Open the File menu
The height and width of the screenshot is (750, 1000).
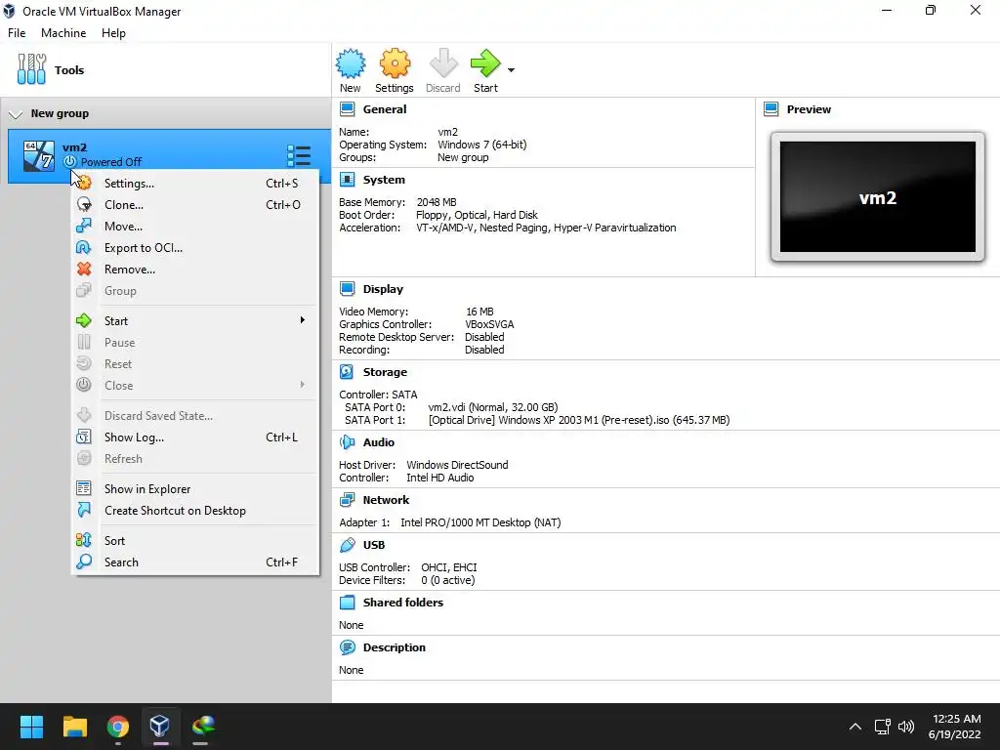pyautogui.click(x=17, y=33)
